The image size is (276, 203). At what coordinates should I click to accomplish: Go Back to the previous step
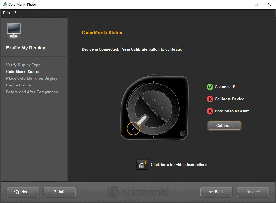216,192
